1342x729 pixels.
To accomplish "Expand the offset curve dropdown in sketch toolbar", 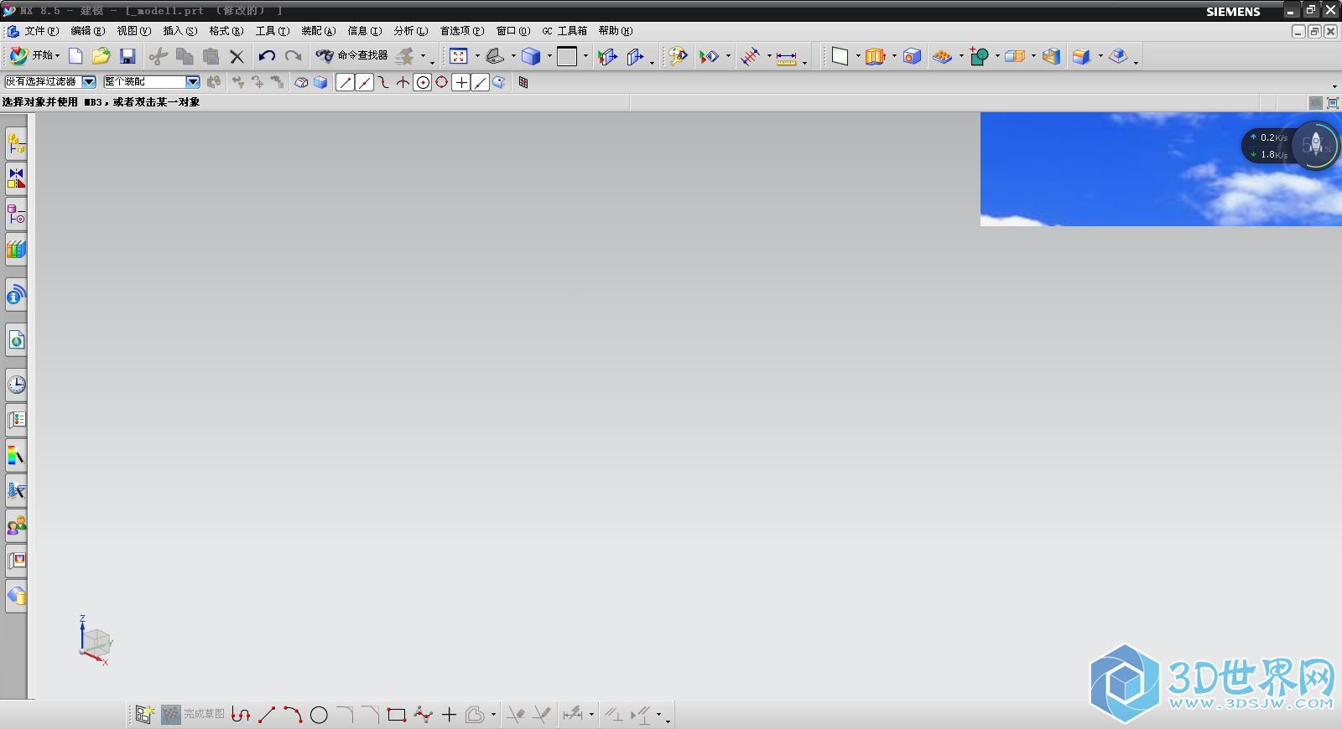I will [493, 715].
